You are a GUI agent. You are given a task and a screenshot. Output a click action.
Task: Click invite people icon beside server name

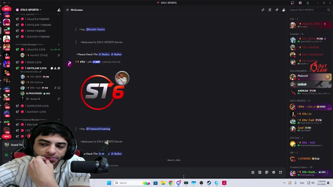pos(59,10)
